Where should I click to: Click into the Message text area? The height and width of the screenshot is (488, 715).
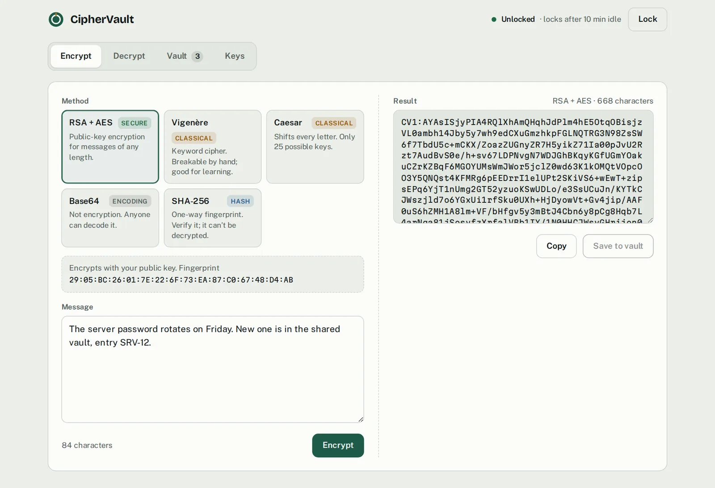point(213,369)
